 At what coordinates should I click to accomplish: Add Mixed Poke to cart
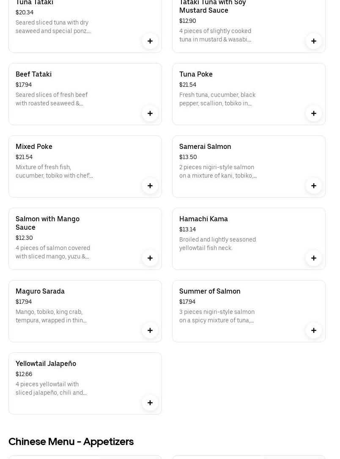tap(150, 186)
